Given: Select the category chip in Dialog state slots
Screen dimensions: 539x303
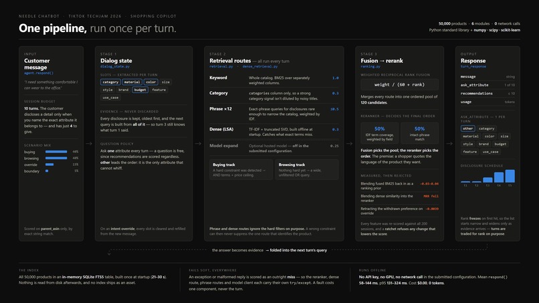Looking at the screenshot, I should coord(110,82).
